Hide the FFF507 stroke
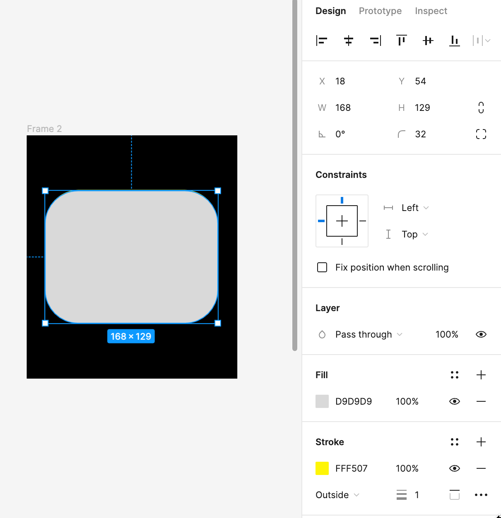501x518 pixels. click(x=455, y=468)
